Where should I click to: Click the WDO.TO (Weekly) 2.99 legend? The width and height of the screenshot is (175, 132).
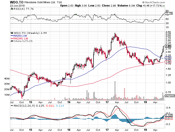point(30,33)
